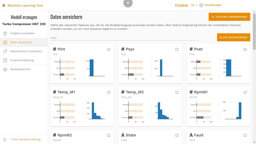Screen dimensions: 256x144
Task: Click the Datenbereiche markieren tag icon
Action: 5,51
